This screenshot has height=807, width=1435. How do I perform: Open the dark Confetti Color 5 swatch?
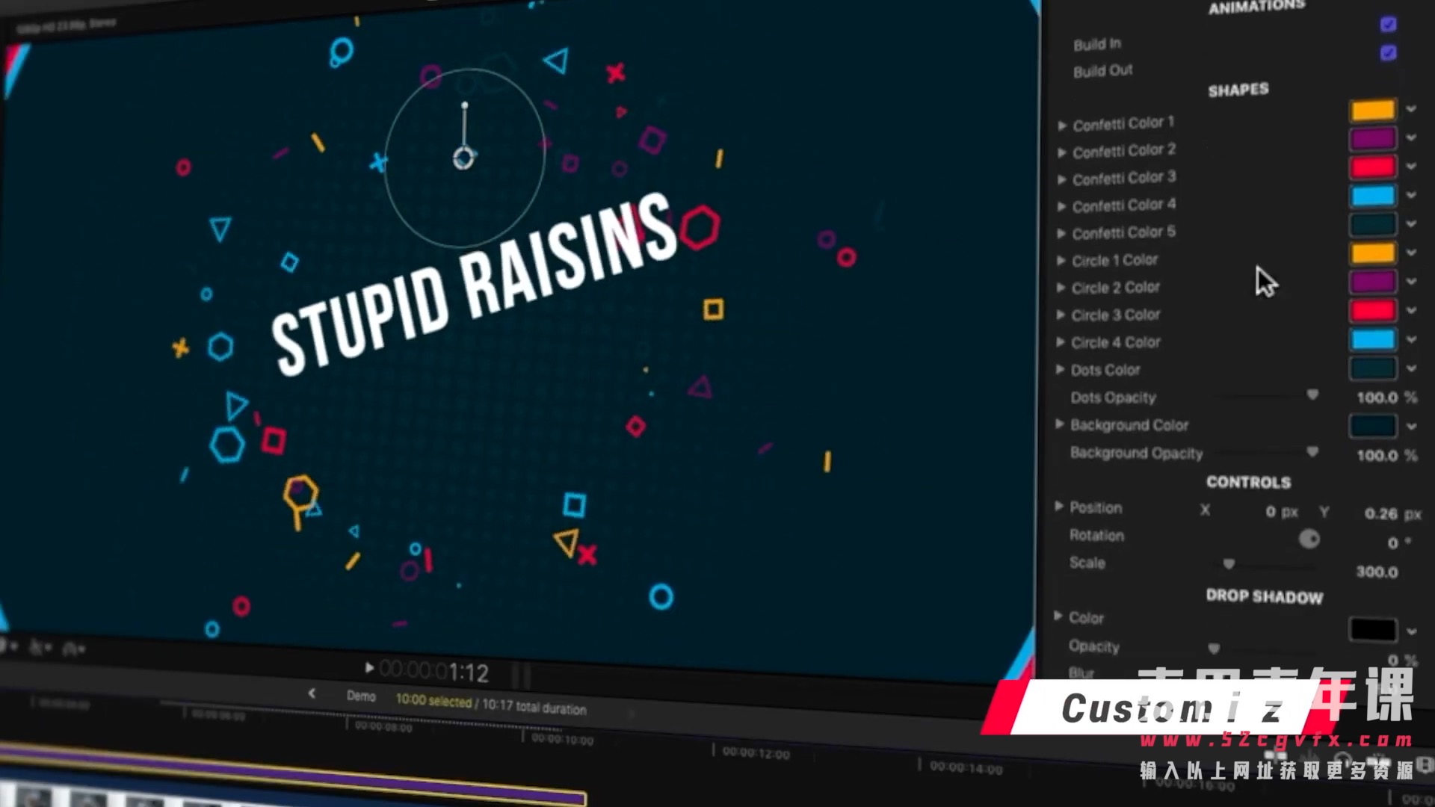click(x=1373, y=224)
